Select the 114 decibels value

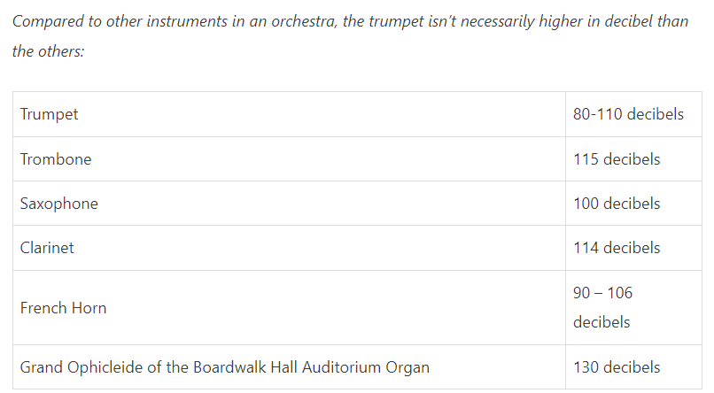616,248
